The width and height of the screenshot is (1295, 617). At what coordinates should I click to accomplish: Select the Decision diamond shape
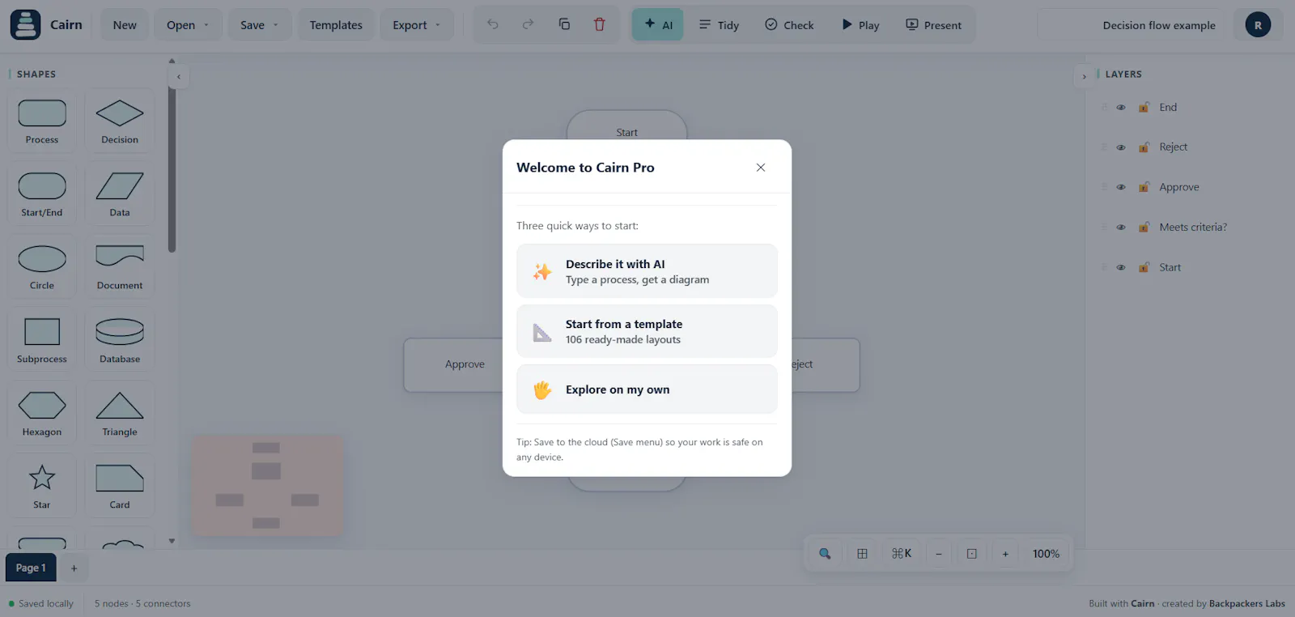point(120,121)
